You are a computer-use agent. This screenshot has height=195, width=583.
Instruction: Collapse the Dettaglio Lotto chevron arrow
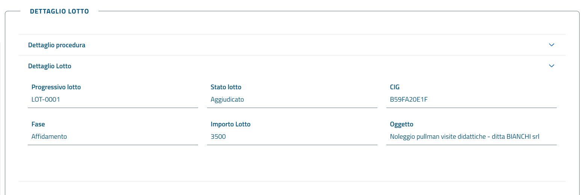(551, 66)
